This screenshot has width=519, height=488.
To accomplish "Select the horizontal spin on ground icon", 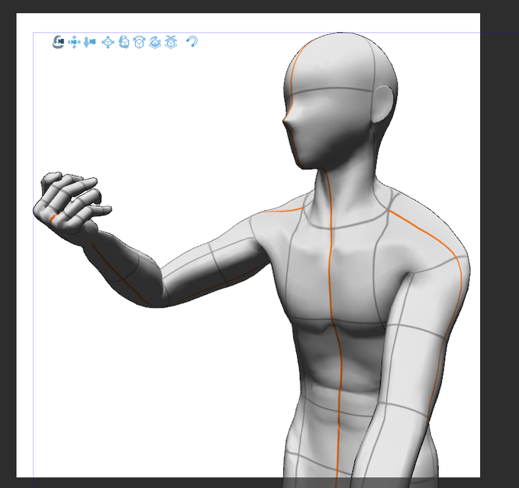I will tap(155, 43).
